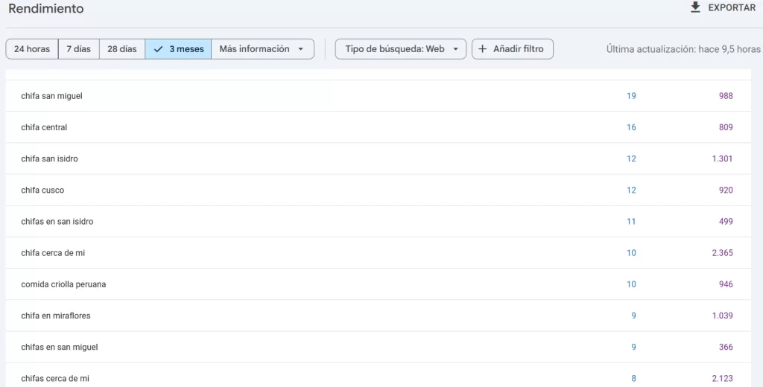This screenshot has height=387, width=763.
Task: Click the EXPORTAR button label
Action: (x=731, y=8)
